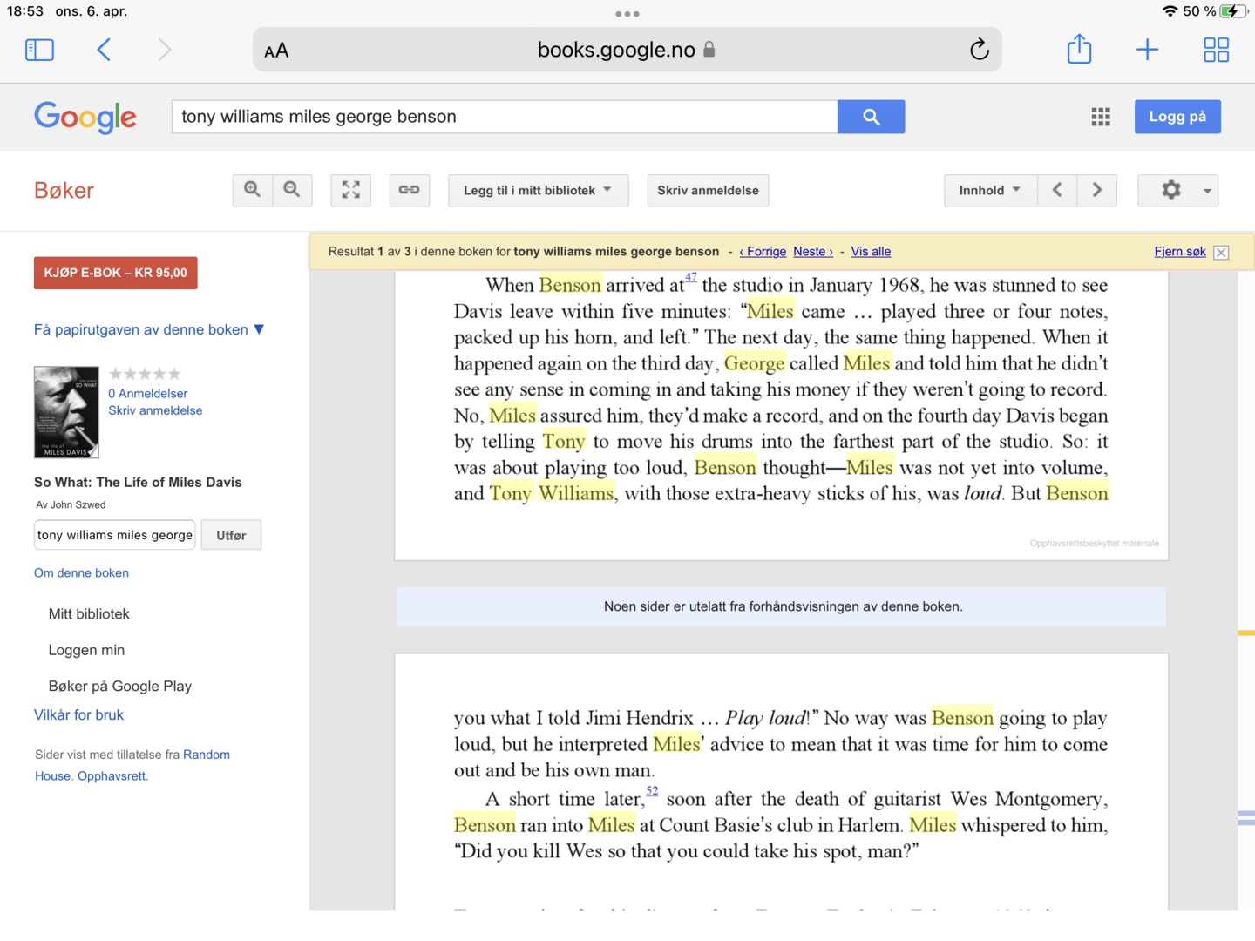Viewport: 1255px width, 941px height.
Task: Open the Innhold contents dropdown
Action: [x=990, y=190]
